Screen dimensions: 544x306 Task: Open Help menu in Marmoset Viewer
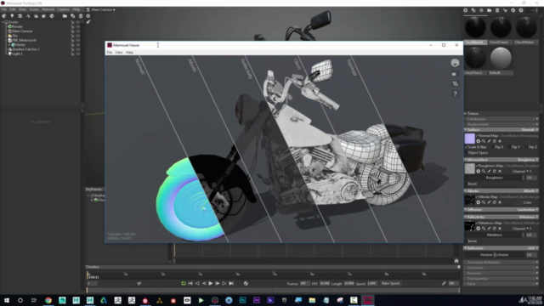pos(129,53)
